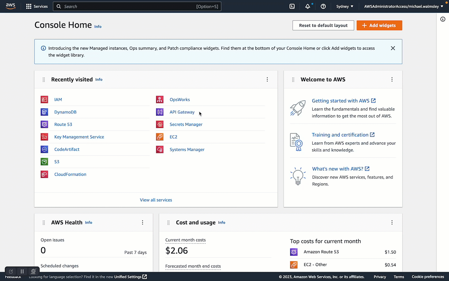Open the Recently visited widget options menu
The height and width of the screenshot is (281, 449).
(x=267, y=80)
